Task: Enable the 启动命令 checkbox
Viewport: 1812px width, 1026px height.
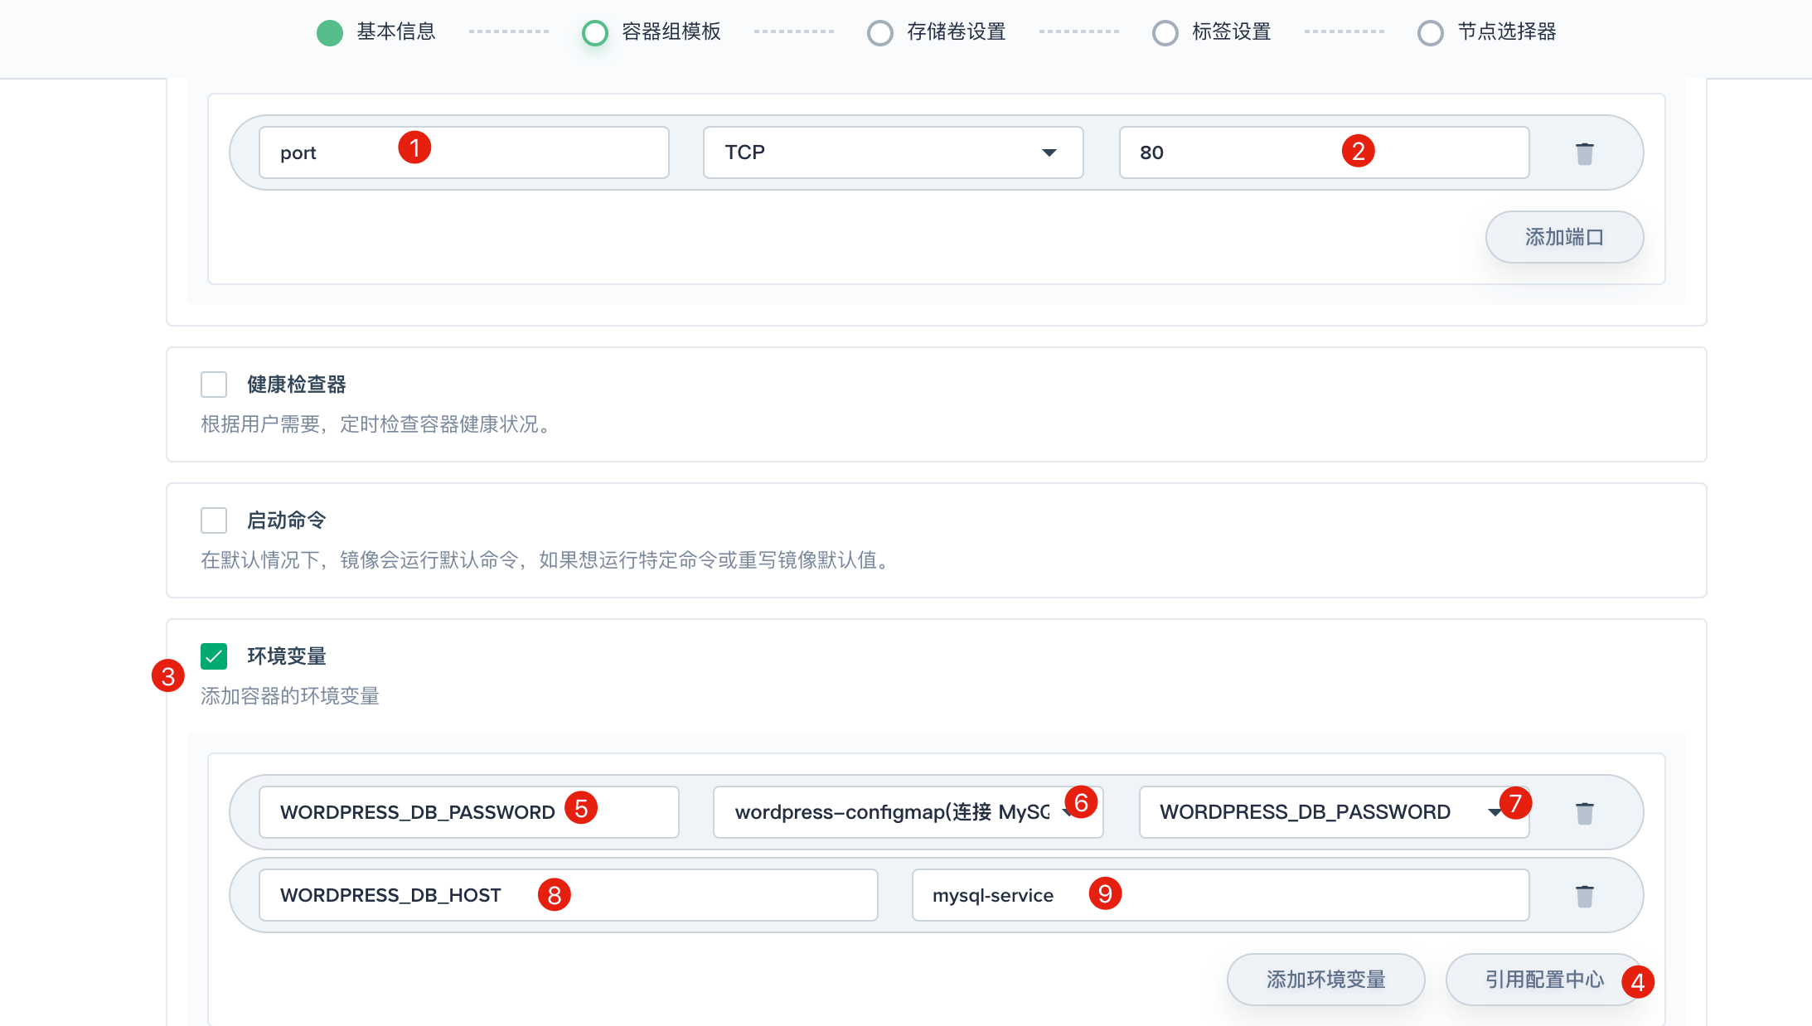Action: [x=214, y=520]
